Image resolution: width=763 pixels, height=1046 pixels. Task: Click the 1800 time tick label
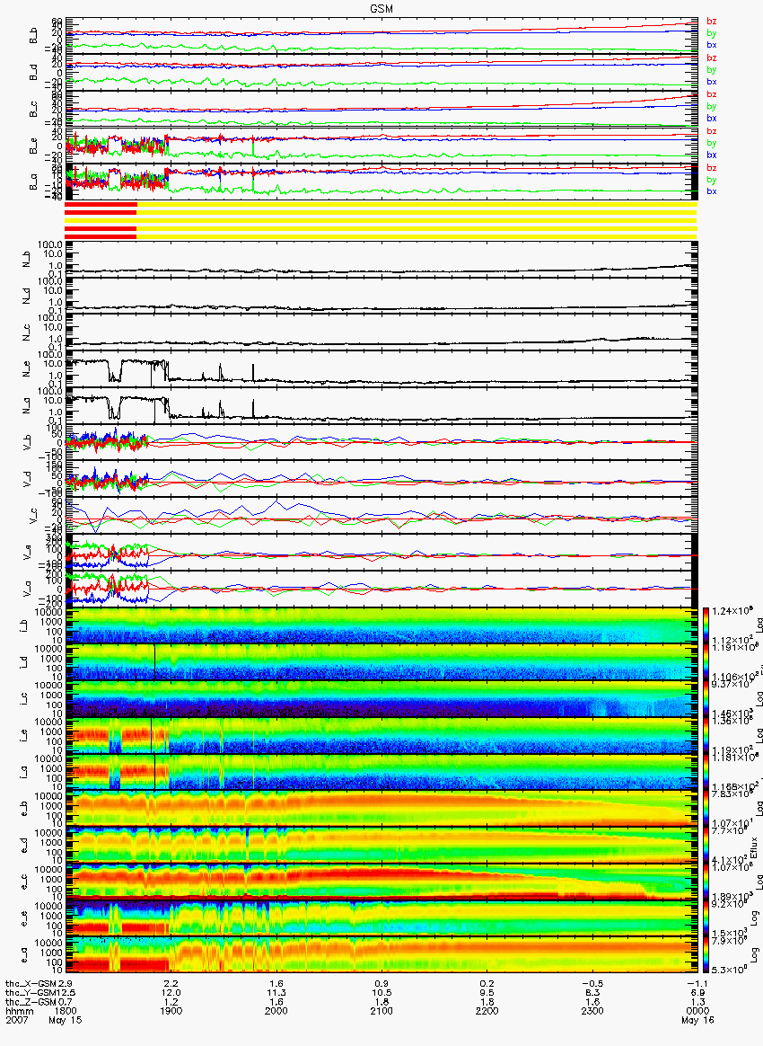65,1011
